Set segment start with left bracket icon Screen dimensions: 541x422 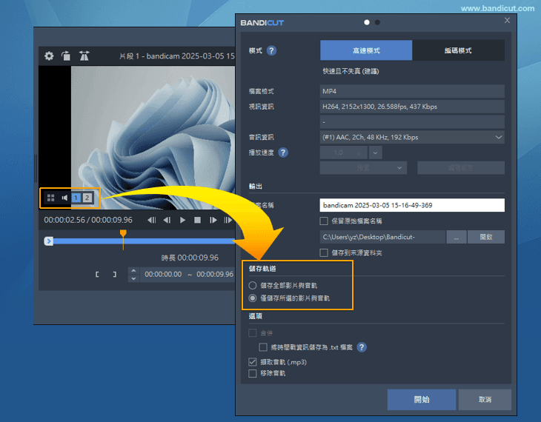pos(97,275)
